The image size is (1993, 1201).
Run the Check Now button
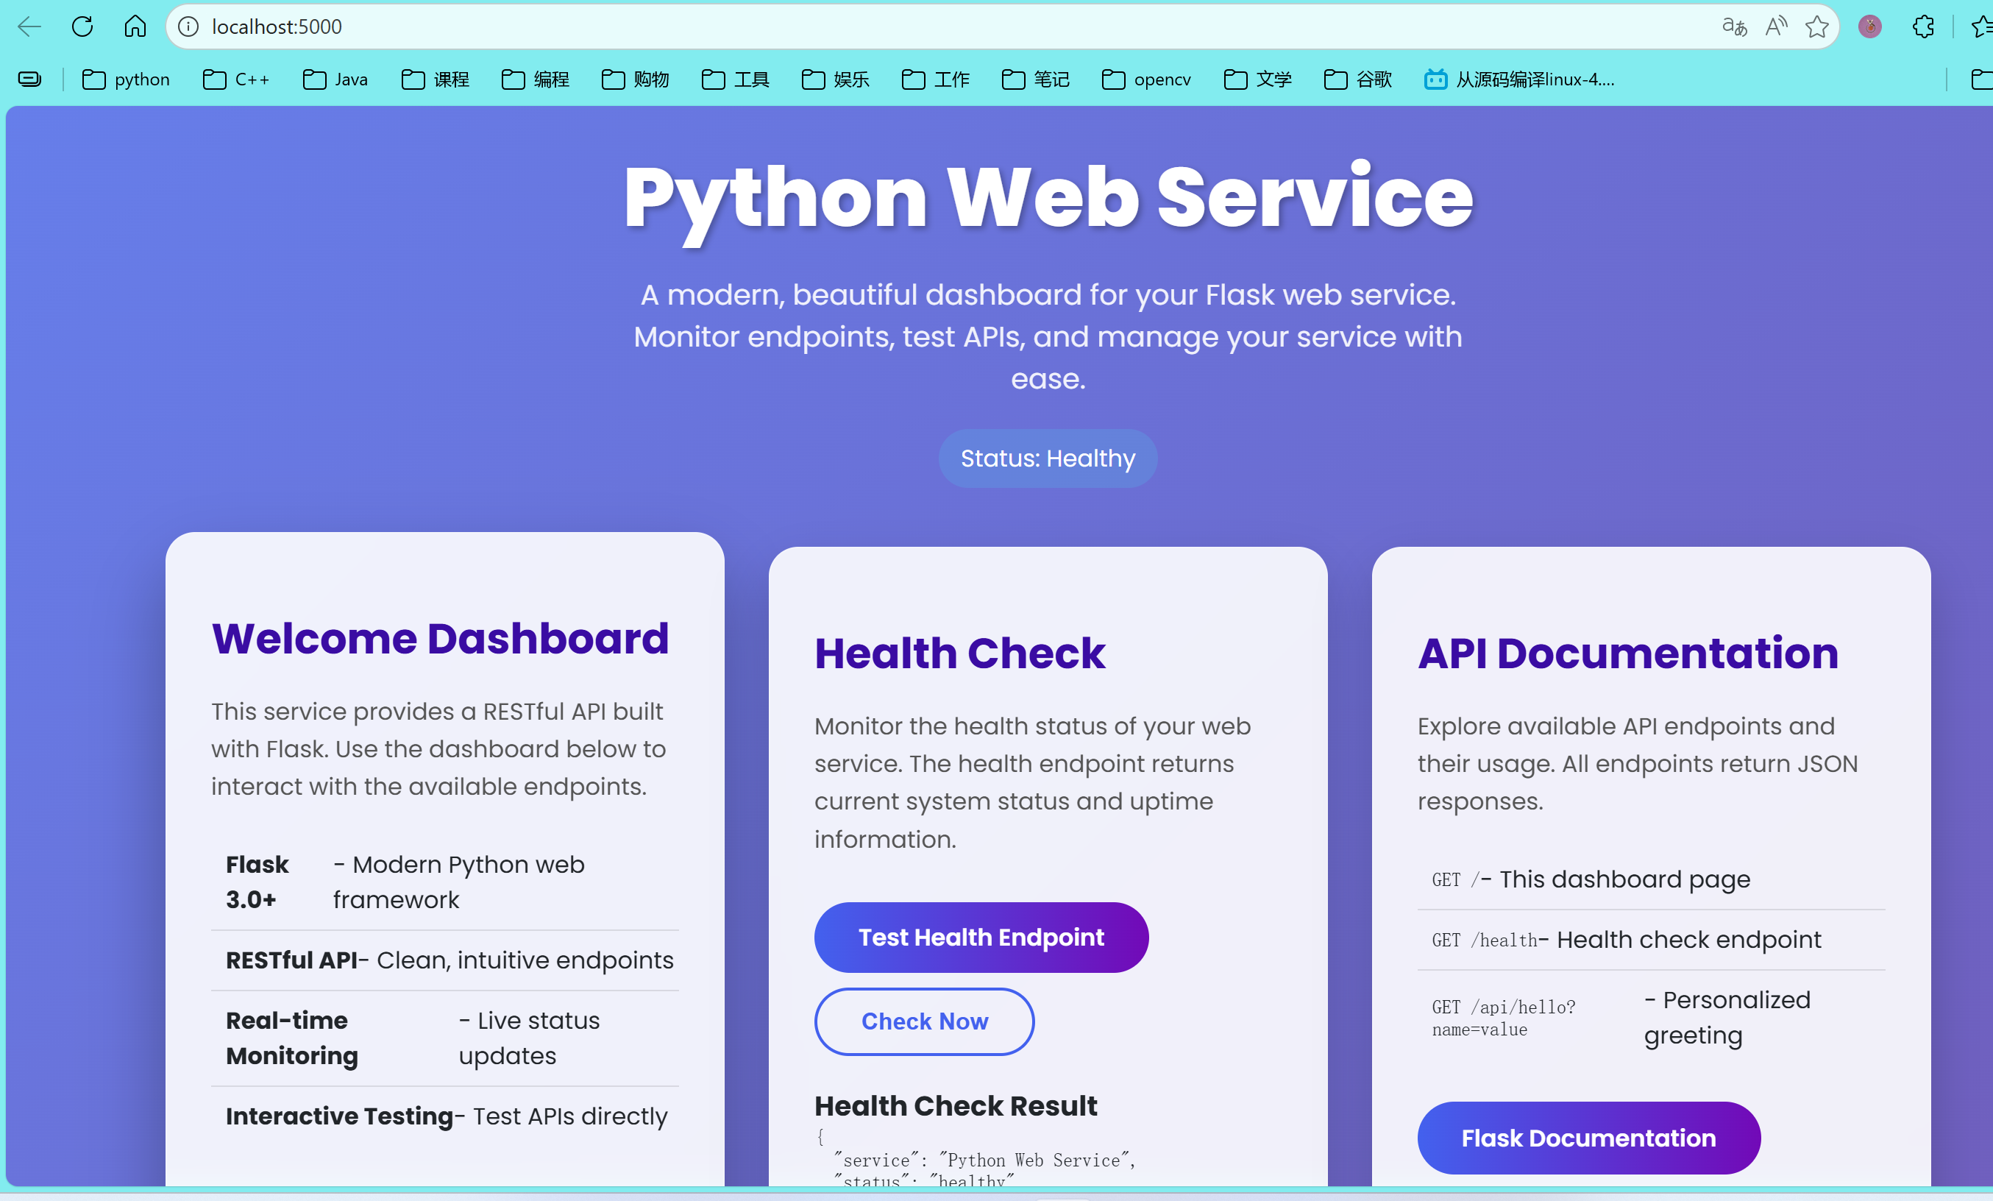(x=925, y=1021)
